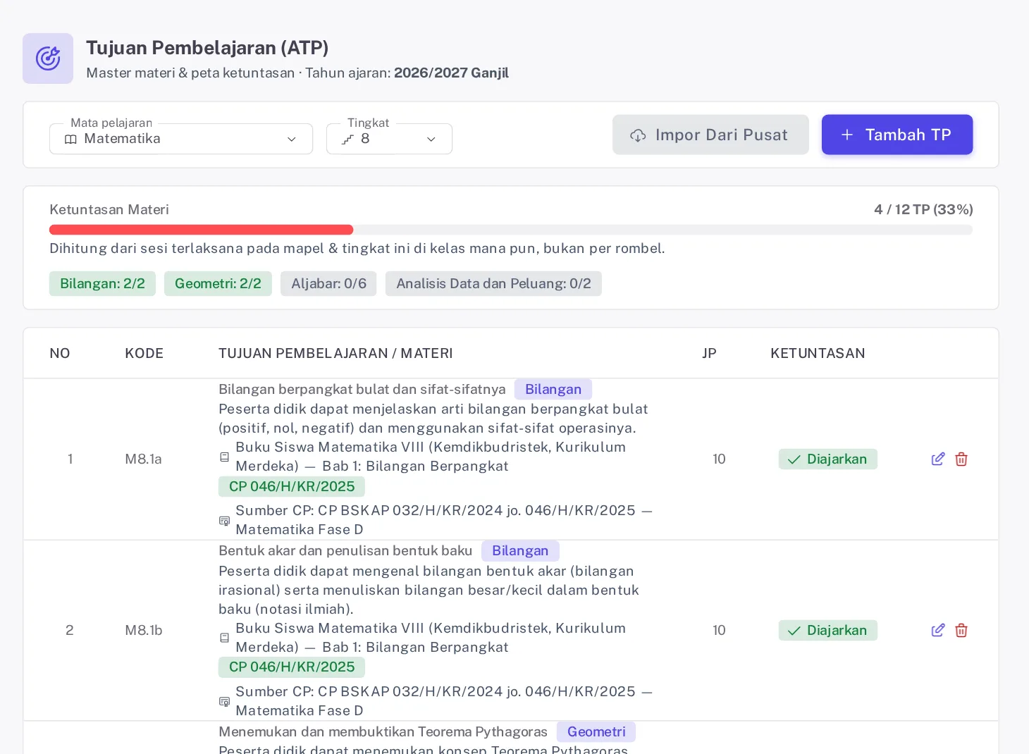Select the Geometri: 2/2 chip
The height and width of the screenshot is (754, 1029).
(x=218, y=283)
